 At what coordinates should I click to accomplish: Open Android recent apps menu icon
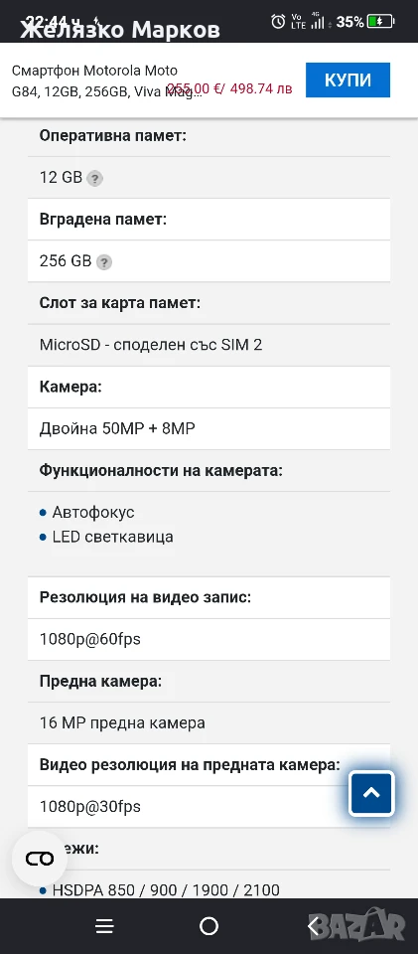tap(104, 926)
